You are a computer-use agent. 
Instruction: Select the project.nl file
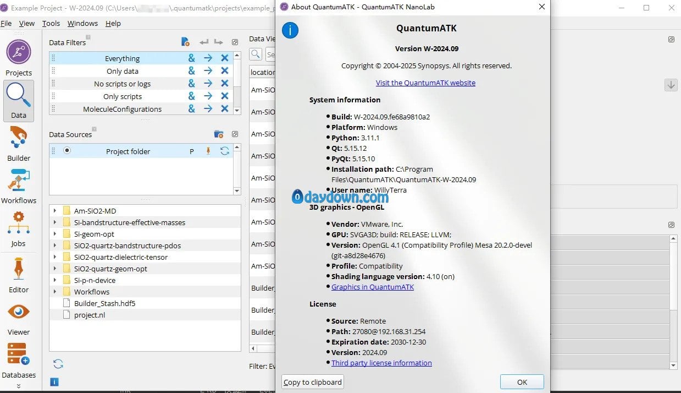(x=90, y=315)
